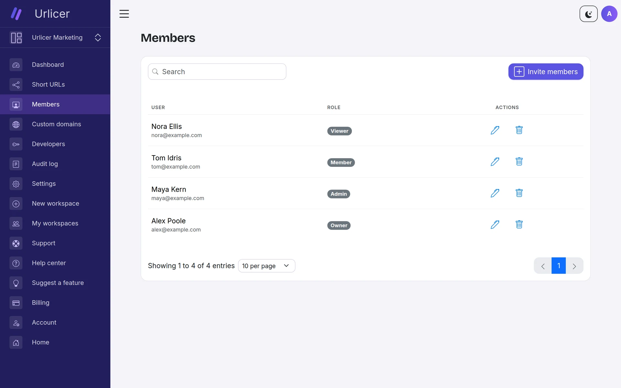Edit Maya Kern's member entry
621x388 pixels.
495,193
